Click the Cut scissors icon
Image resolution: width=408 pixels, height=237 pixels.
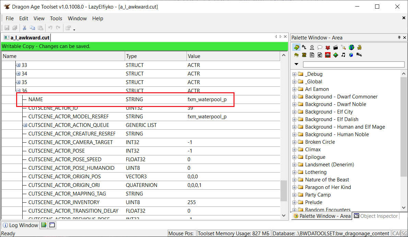click(x=24, y=27)
